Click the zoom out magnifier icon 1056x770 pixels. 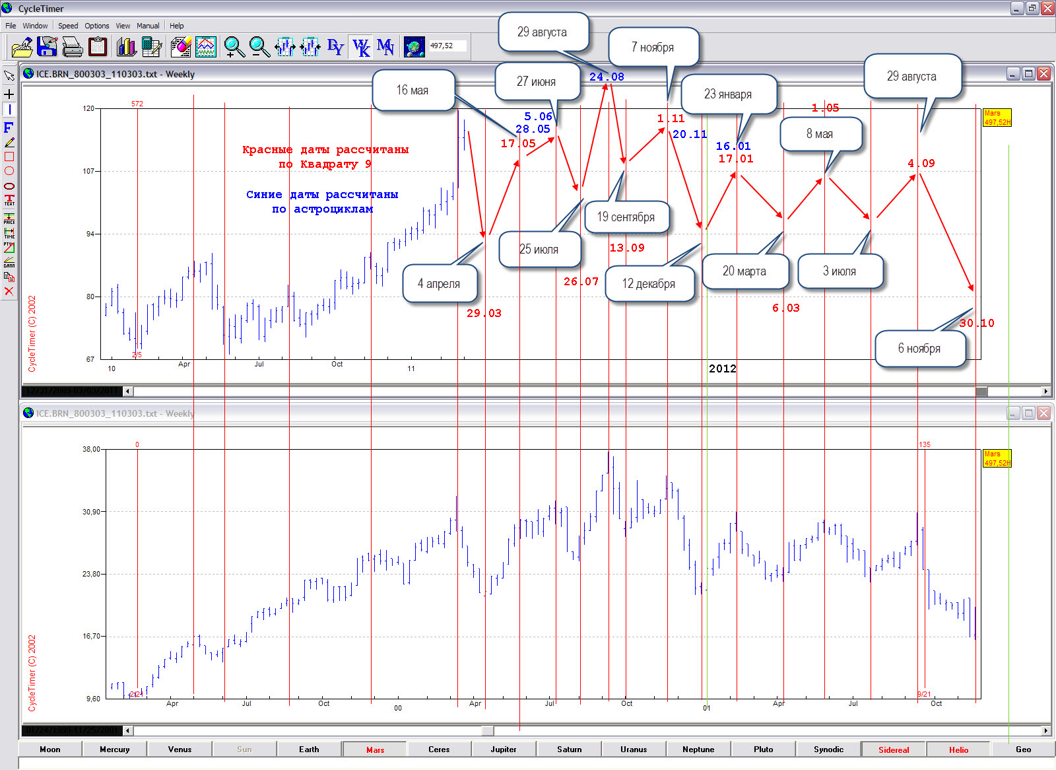click(x=259, y=47)
